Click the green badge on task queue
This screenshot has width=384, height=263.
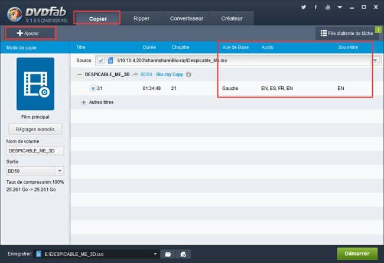[379, 30]
